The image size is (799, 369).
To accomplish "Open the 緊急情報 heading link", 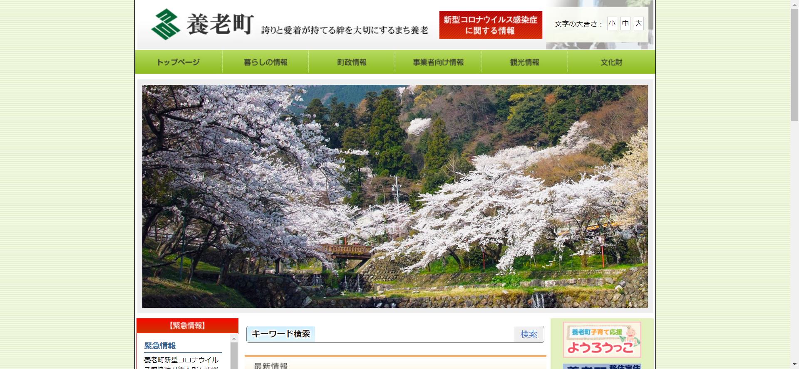I will [160, 346].
